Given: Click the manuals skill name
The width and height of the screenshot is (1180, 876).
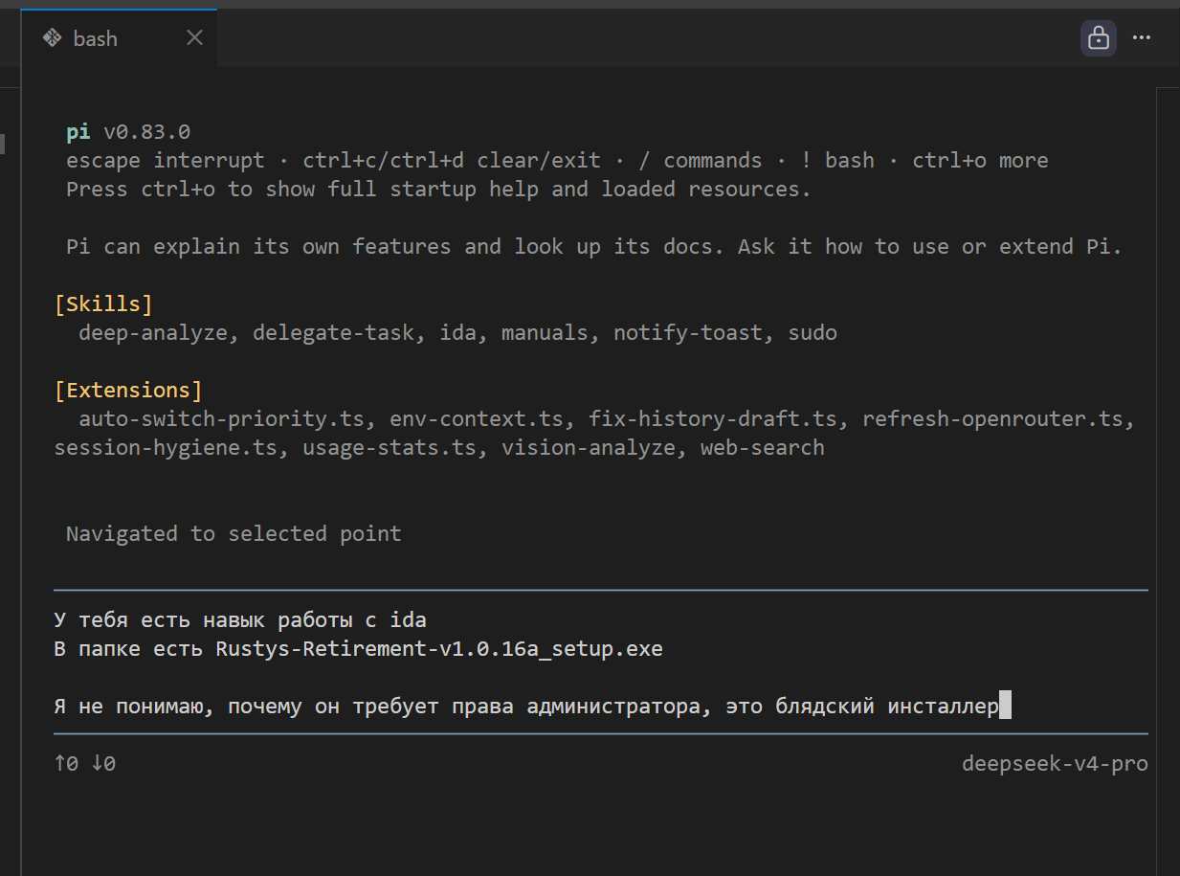Looking at the screenshot, I should pos(545,332).
